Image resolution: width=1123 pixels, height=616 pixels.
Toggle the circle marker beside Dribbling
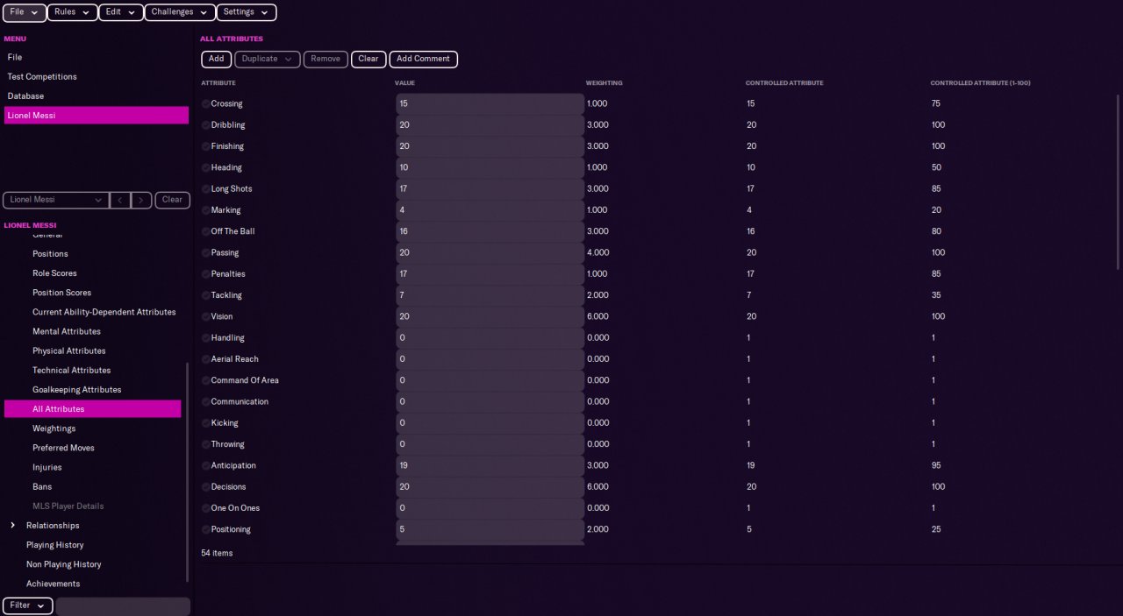pos(206,125)
